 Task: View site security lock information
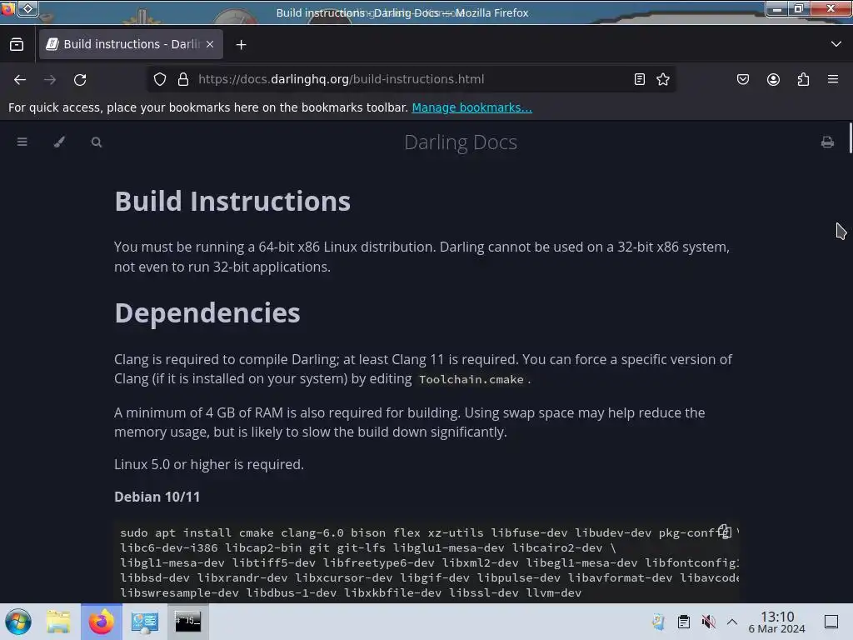[x=183, y=79]
